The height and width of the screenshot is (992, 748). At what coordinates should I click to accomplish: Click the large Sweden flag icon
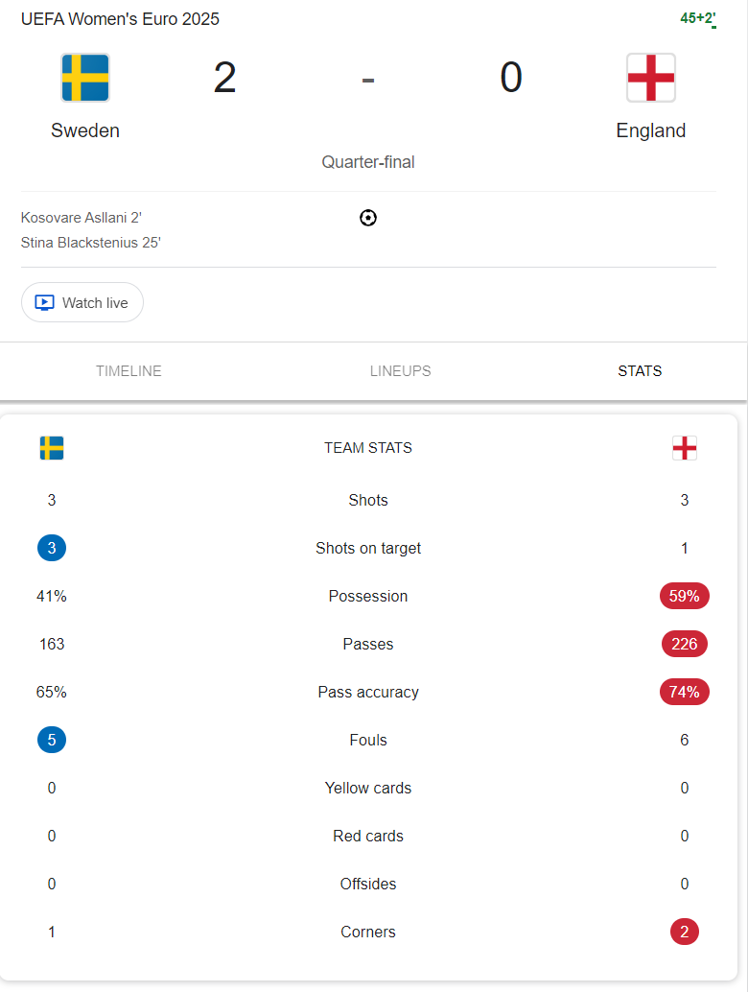coord(85,78)
